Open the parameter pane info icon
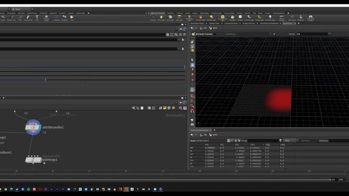 180,35
